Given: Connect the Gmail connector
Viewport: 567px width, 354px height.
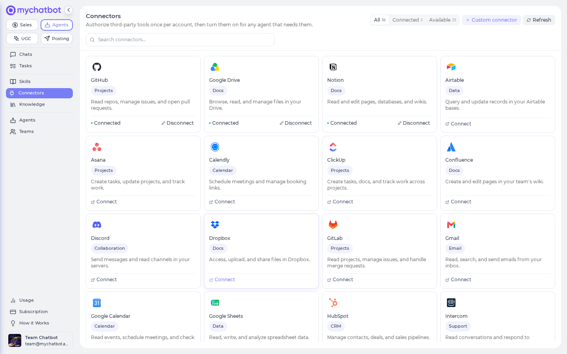Looking at the screenshot, I should coord(458,280).
